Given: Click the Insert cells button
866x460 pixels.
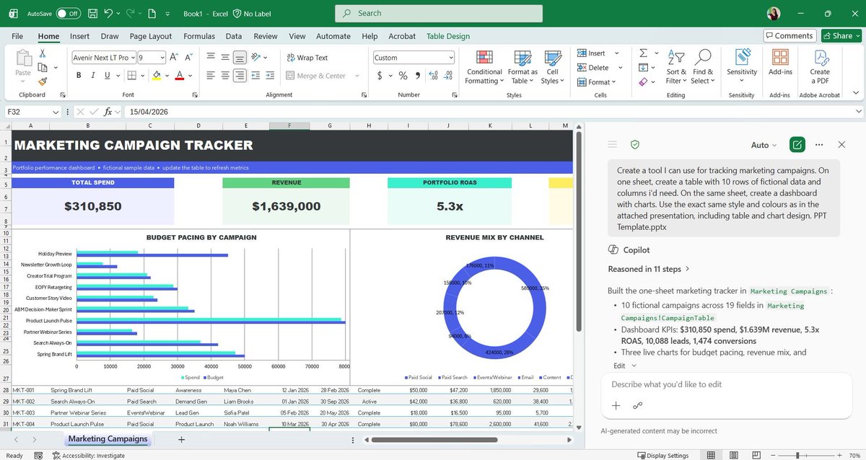Looking at the screenshot, I should pos(592,53).
